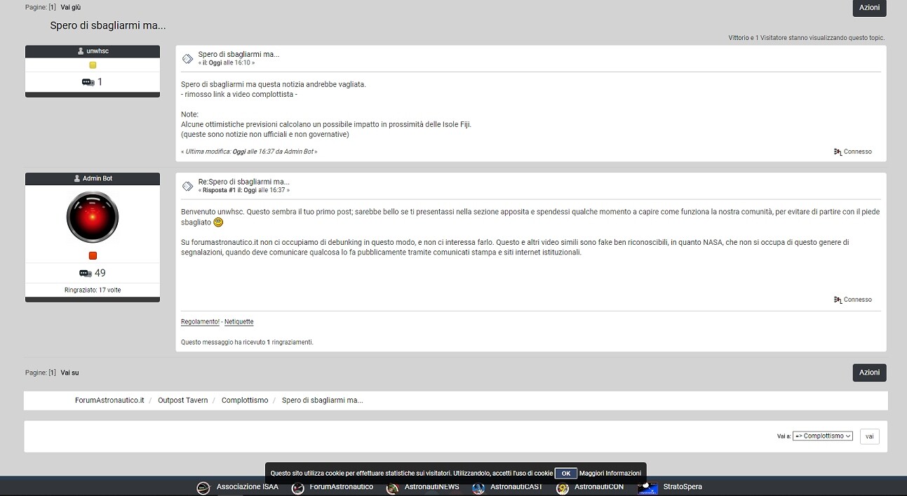Open the Regolamento! link
907x496 pixels.
(x=200, y=322)
